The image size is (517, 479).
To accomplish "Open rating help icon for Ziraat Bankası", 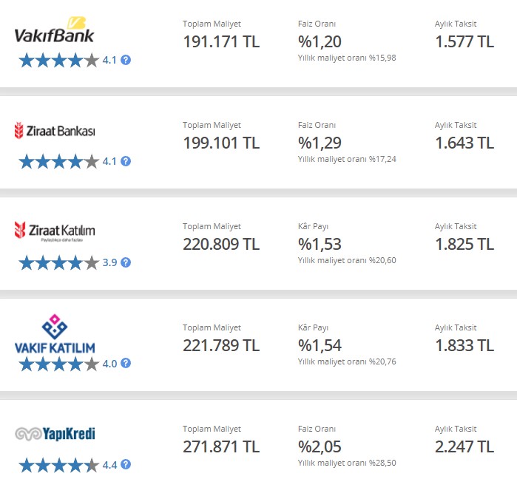I will [126, 161].
